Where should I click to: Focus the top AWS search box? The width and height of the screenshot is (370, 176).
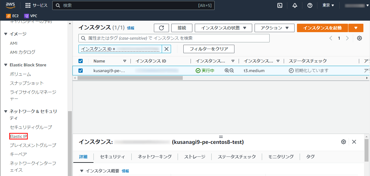click(133, 5)
